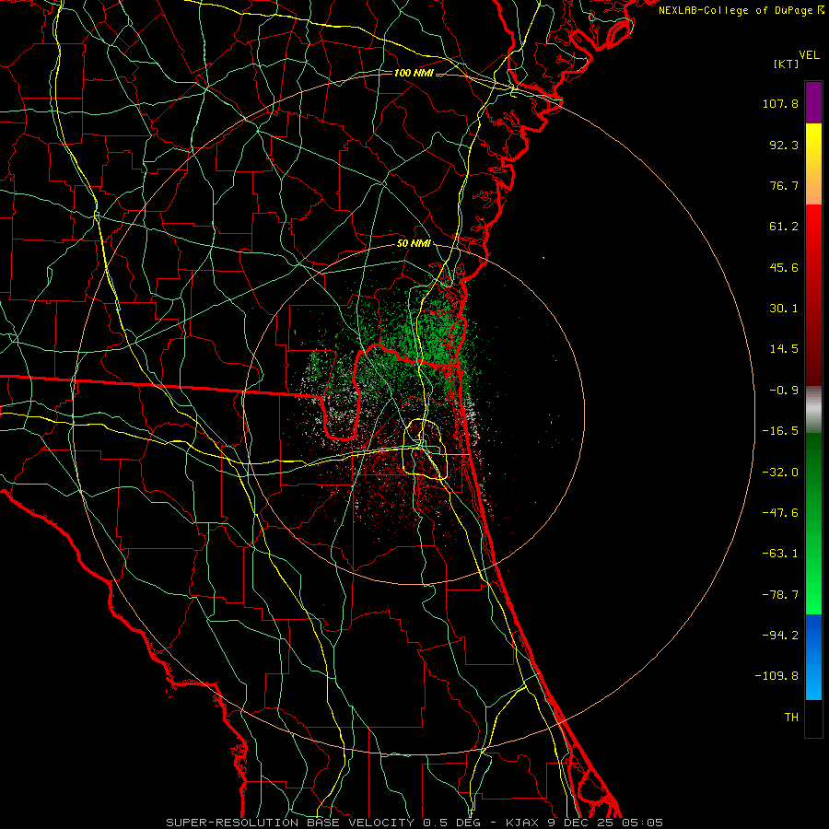Pick the dark red color bar segment
Image resolution: width=829 pixels, height=829 pixels.
813,295
